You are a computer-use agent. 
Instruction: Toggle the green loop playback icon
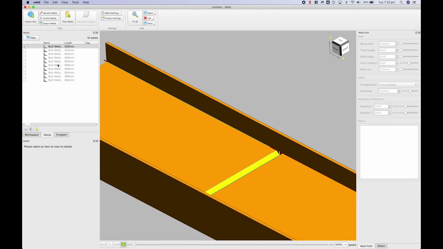click(x=124, y=245)
